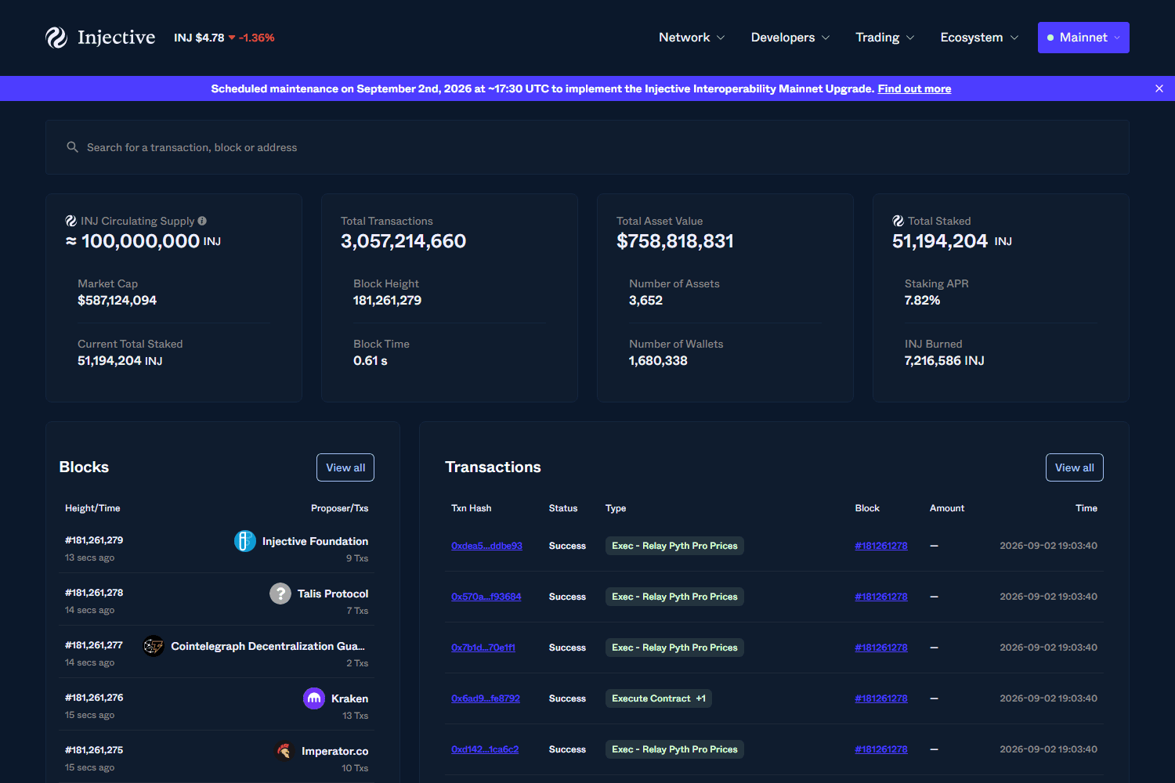The image size is (1175, 783).
Task: Click the Injective icon beside INJ Circulating Supply
Action: coord(70,221)
